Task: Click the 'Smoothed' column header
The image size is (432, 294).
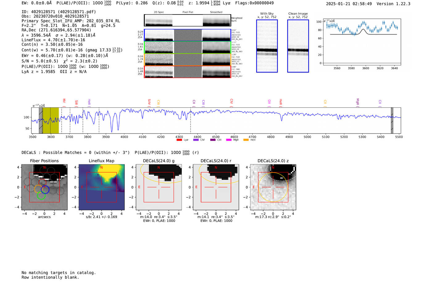Action: [216, 12]
